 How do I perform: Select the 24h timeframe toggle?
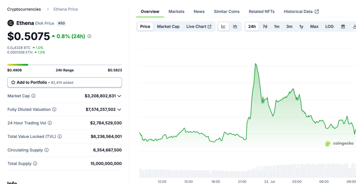coord(252,26)
